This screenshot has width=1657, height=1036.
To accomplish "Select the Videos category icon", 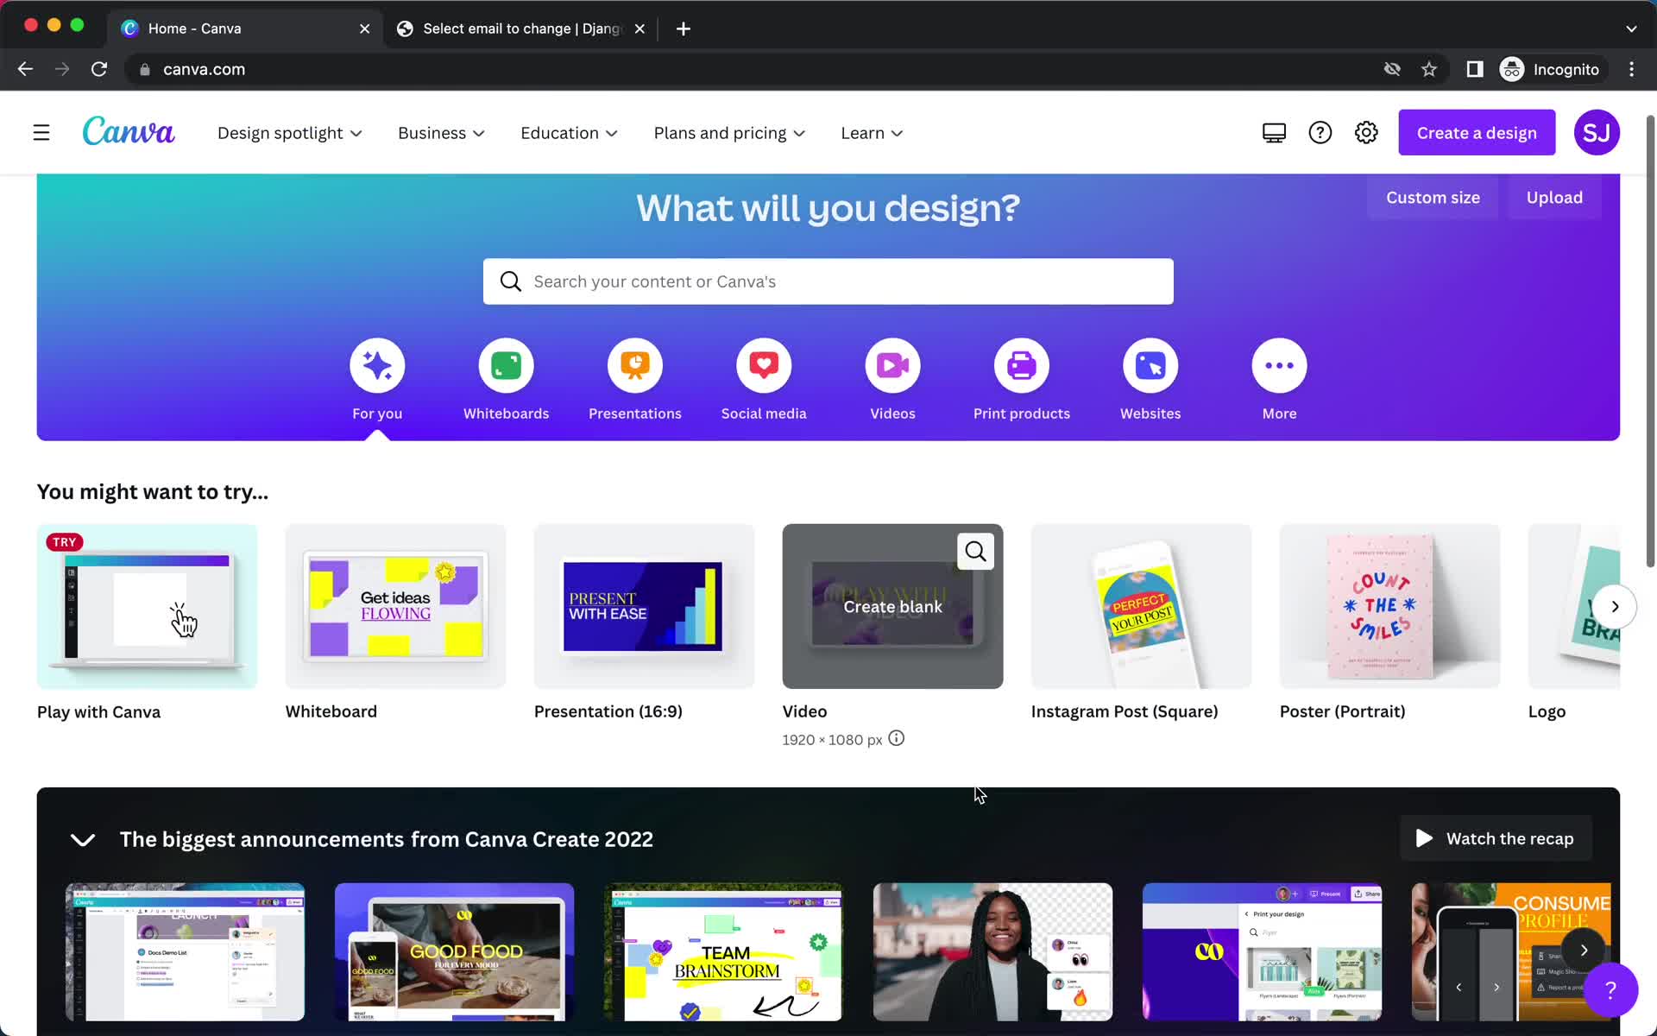I will [892, 366].
